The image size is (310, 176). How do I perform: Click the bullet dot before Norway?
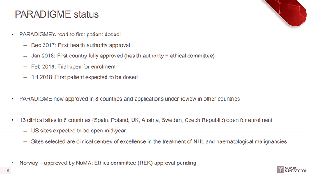coord(13,163)
